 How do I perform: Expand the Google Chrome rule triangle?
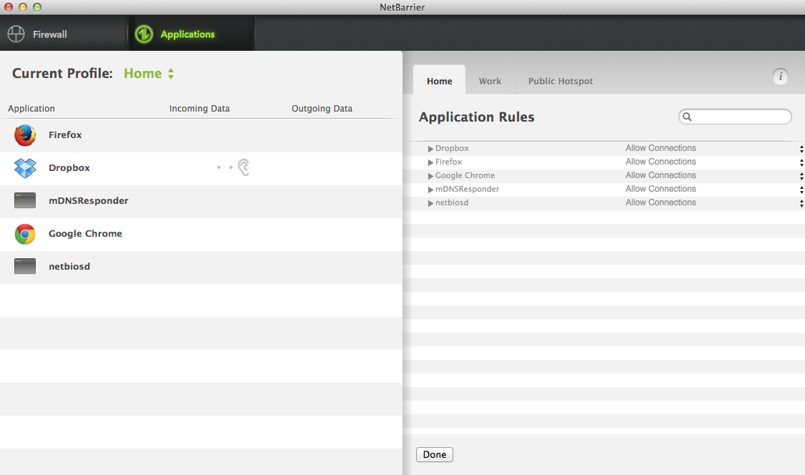[430, 176]
